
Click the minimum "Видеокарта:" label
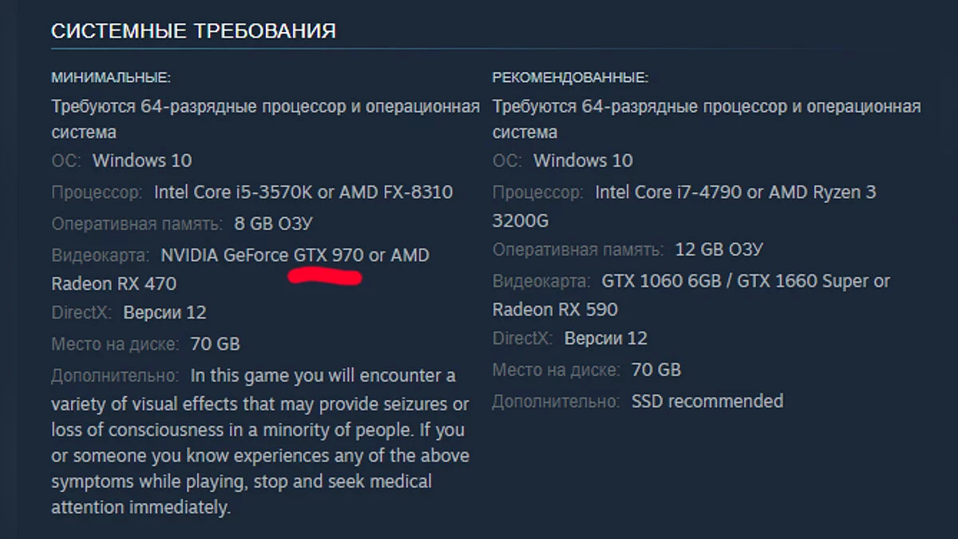101,256
